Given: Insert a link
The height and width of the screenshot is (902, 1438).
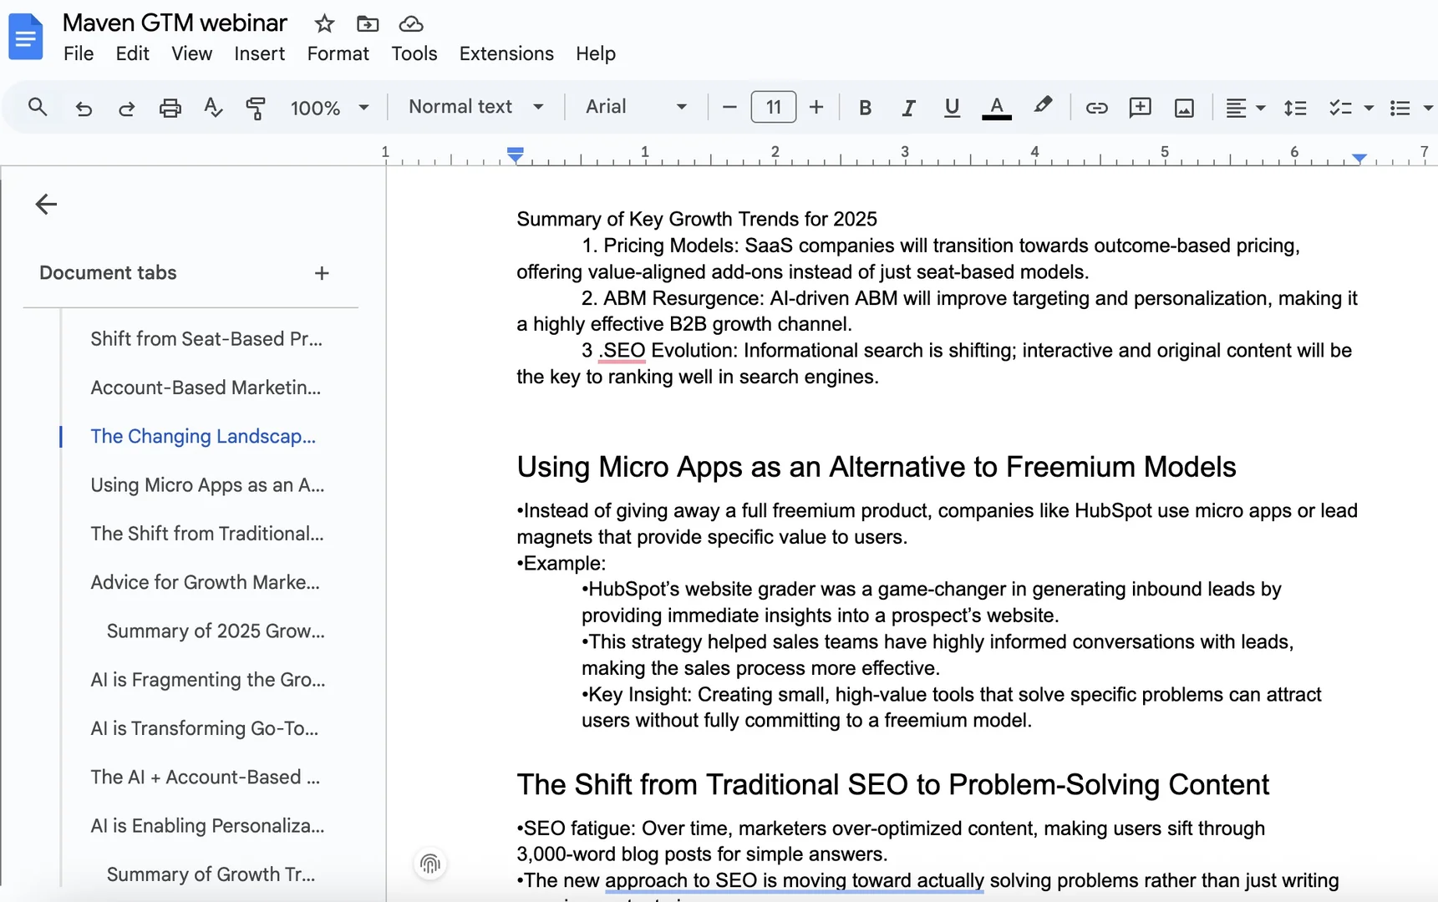Looking at the screenshot, I should [x=1097, y=108].
